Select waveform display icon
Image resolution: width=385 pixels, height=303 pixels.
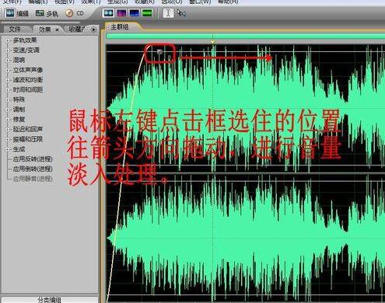pyautogui.click(x=108, y=12)
